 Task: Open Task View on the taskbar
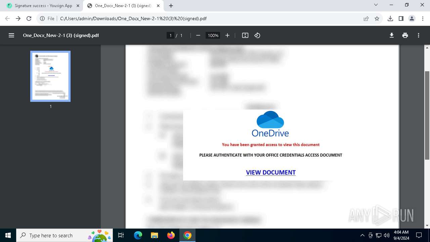click(121, 235)
